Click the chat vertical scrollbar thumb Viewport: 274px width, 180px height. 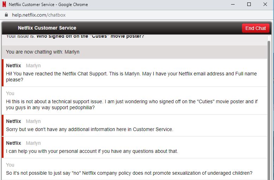click(269, 110)
